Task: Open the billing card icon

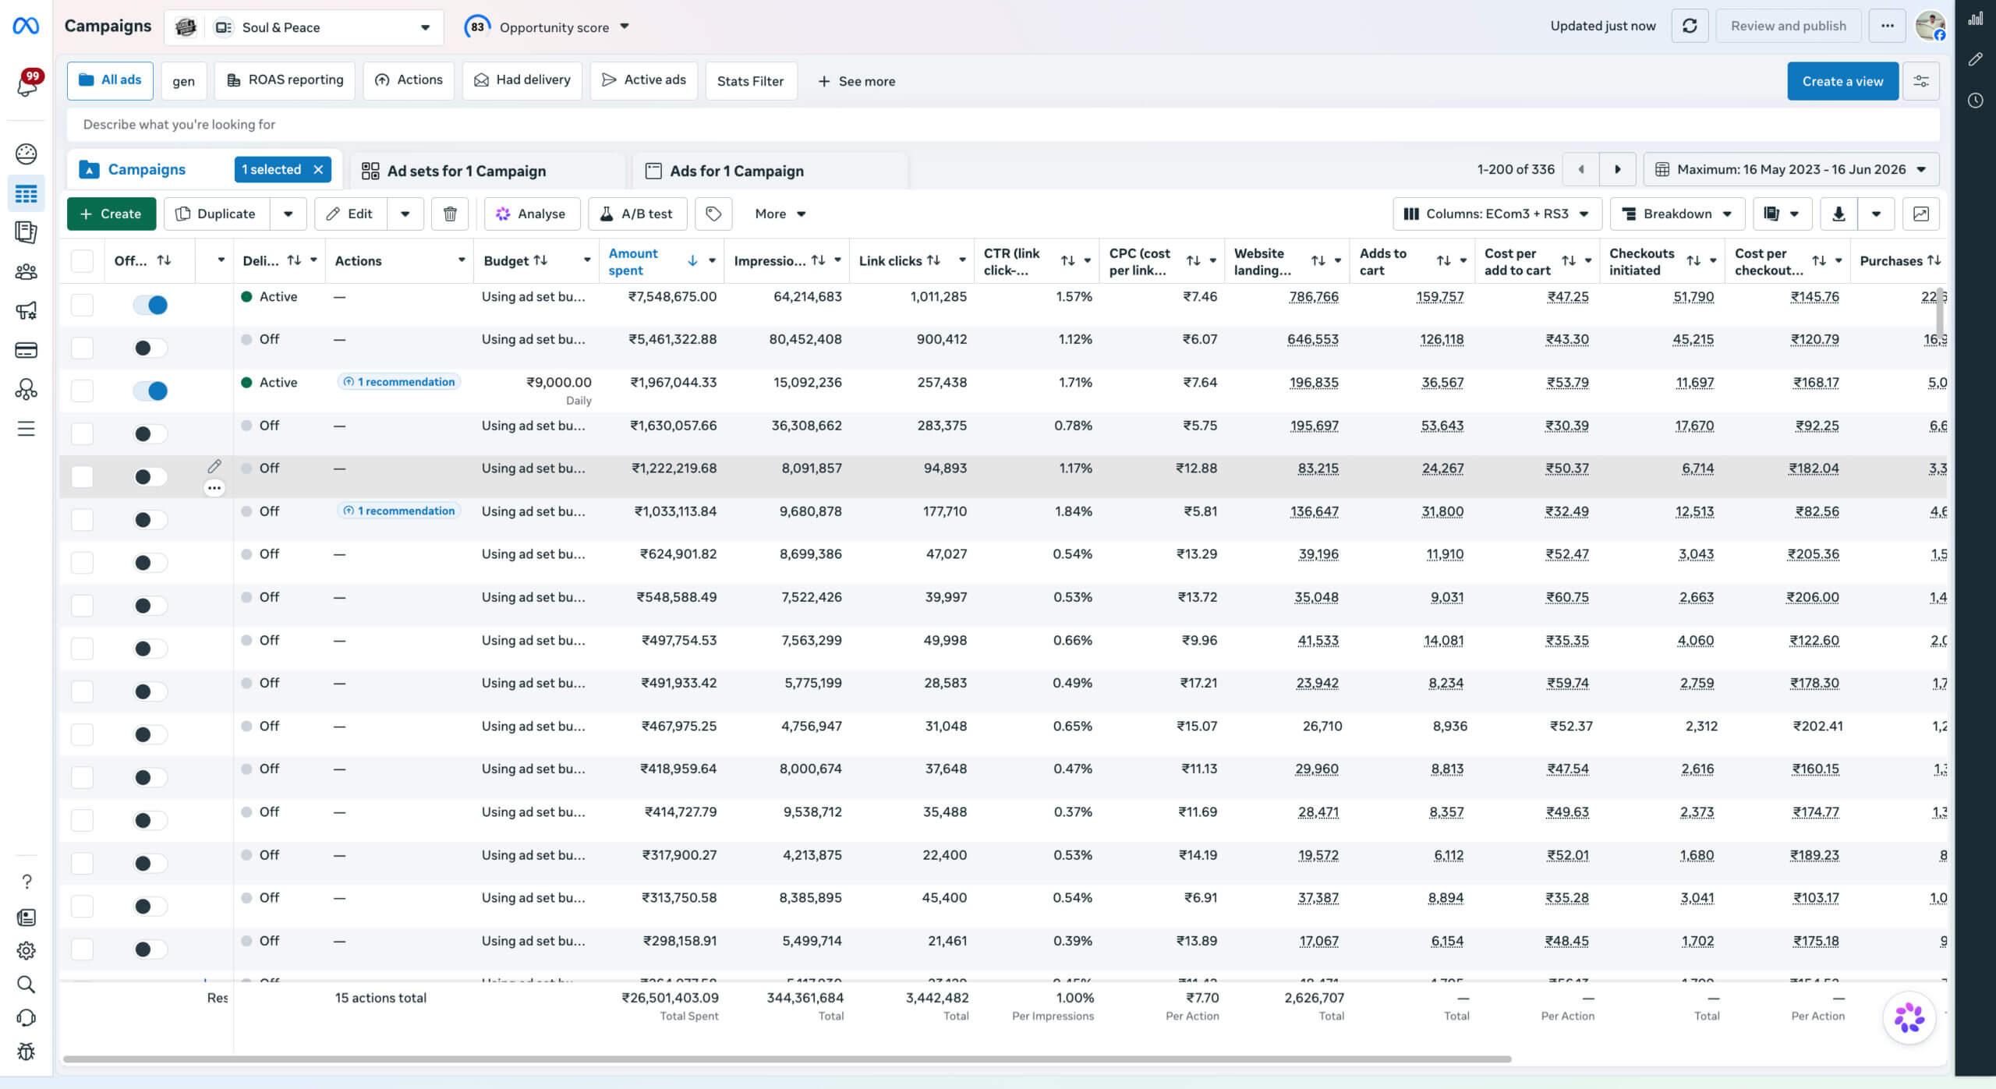Action: point(26,350)
